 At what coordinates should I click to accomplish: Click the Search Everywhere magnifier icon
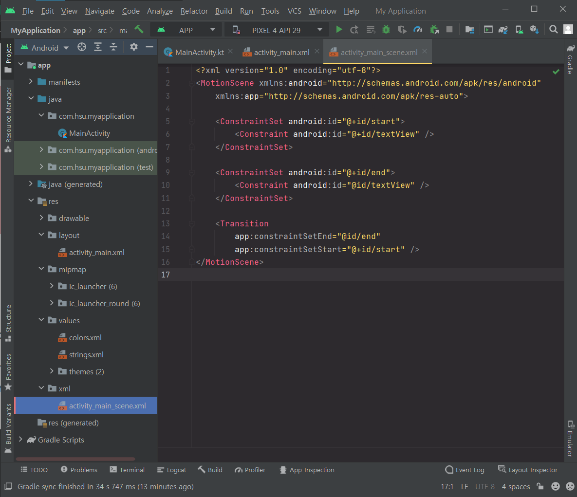[x=553, y=30]
